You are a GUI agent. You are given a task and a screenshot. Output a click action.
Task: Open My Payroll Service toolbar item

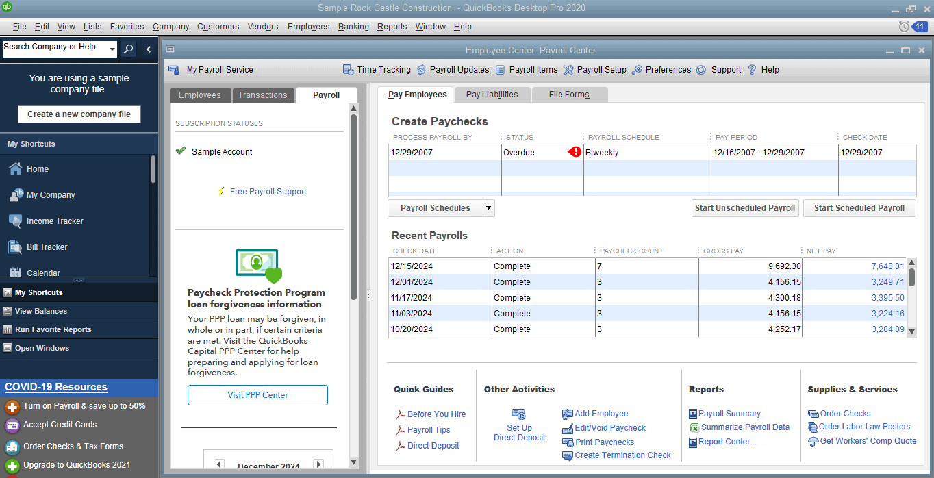211,70
